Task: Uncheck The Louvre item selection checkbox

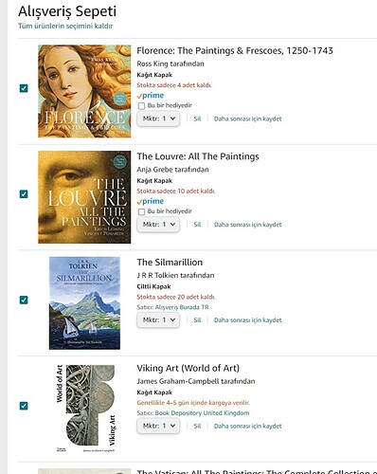Action: click(x=24, y=194)
